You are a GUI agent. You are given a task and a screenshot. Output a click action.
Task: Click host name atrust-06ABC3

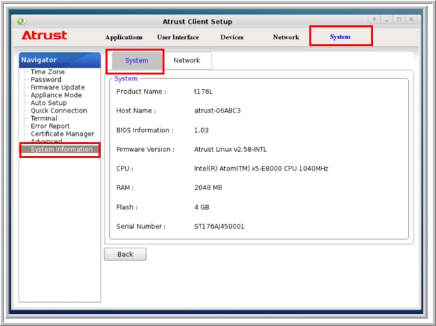[x=217, y=111]
